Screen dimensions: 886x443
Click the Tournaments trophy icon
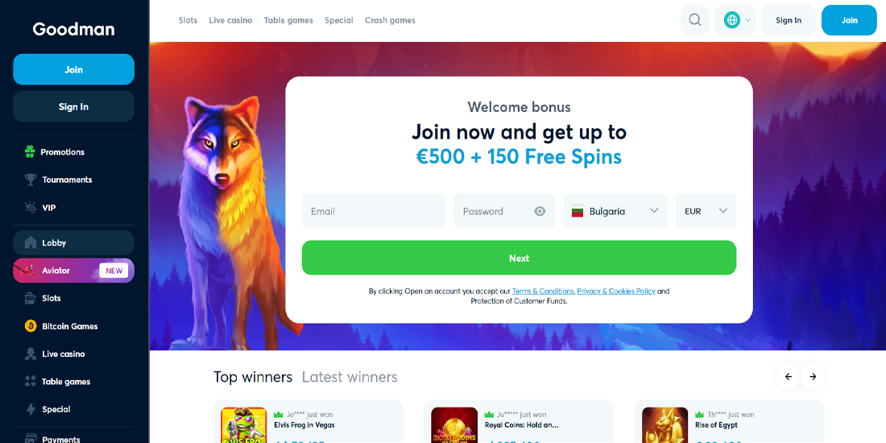31,180
